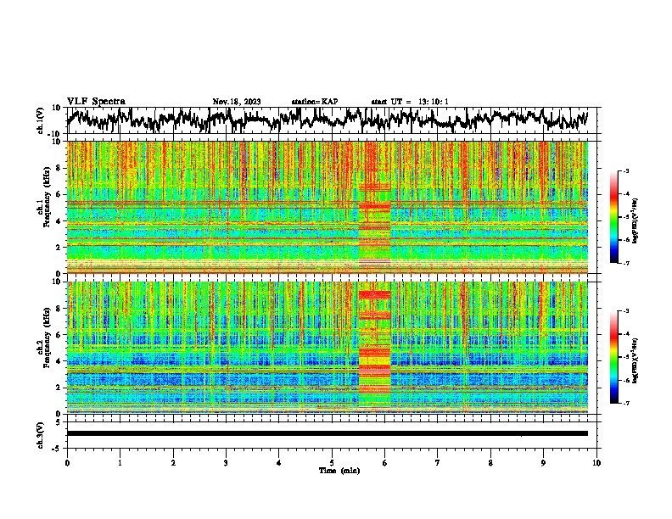
Task: Click the "10" tick on the time axis
Action: [596, 463]
